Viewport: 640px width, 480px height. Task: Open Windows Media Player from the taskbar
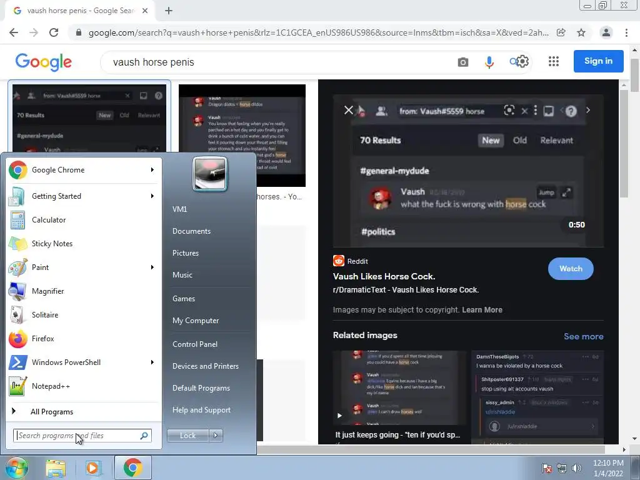coord(93,468)
